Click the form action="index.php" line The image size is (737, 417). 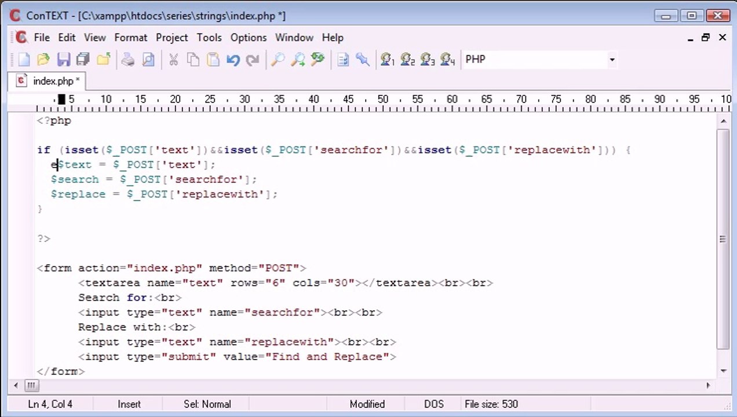172,268
